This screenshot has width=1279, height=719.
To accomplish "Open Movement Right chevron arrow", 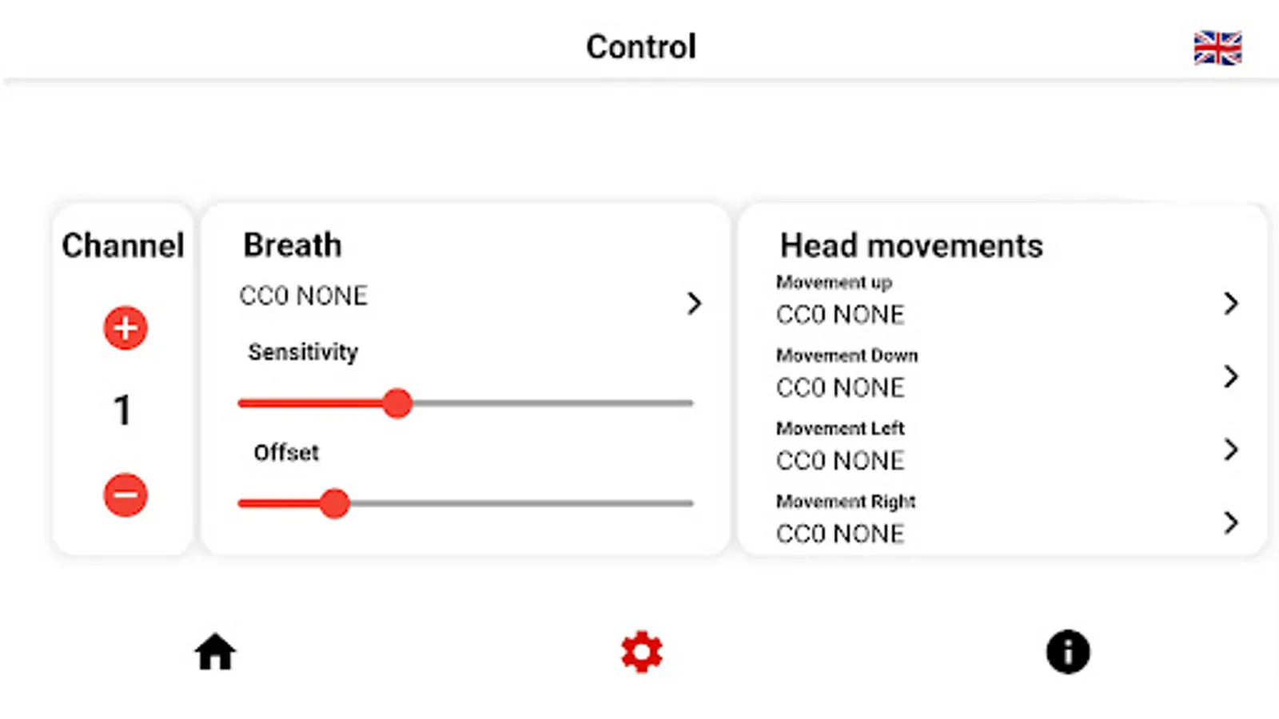I will pos(1231,522).
